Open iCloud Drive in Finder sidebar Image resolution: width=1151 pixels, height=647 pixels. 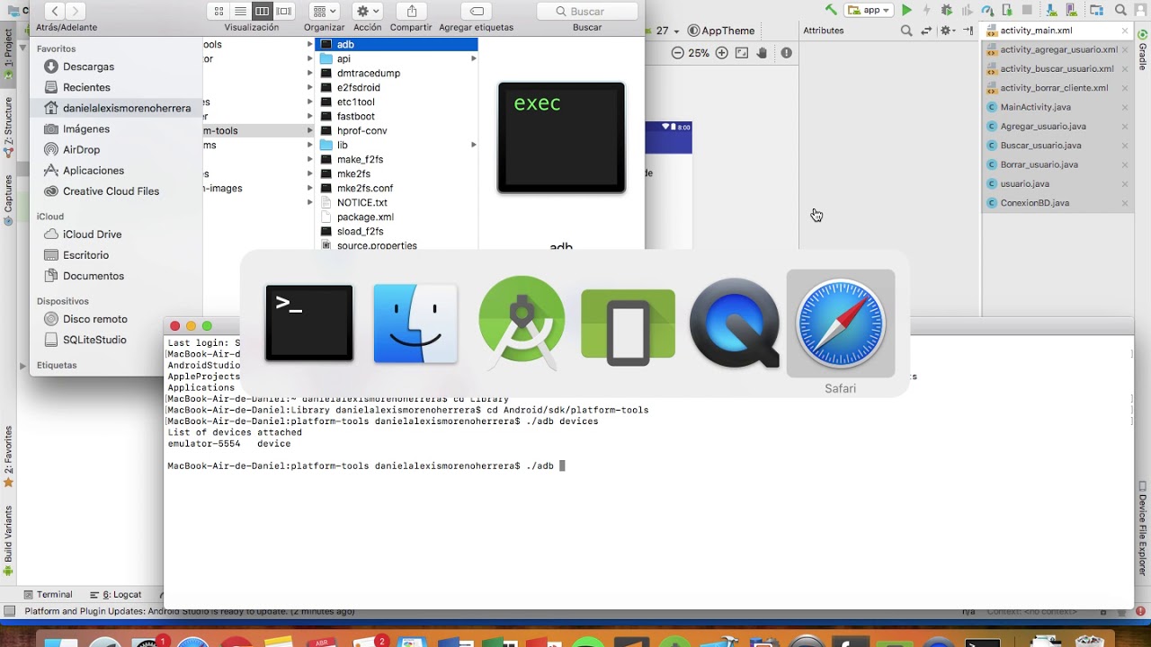click(x=92, y=234)
